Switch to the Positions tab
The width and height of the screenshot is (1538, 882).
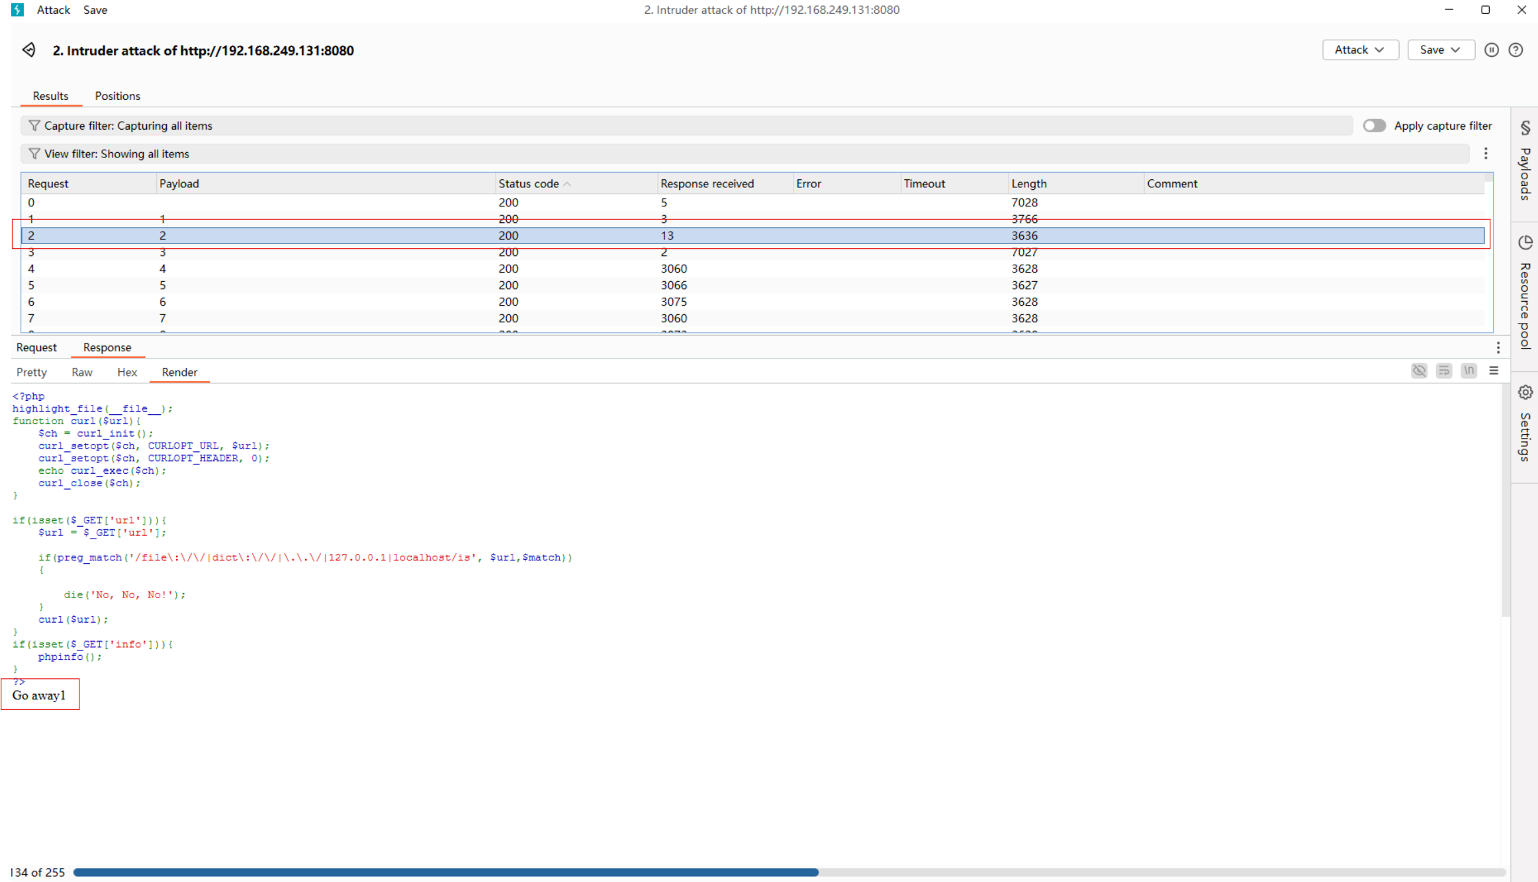[x=117, y=96]
